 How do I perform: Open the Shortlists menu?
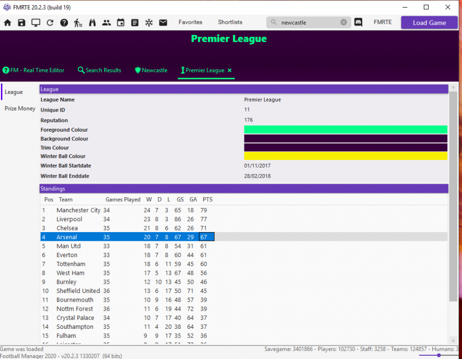coord(230,22)
